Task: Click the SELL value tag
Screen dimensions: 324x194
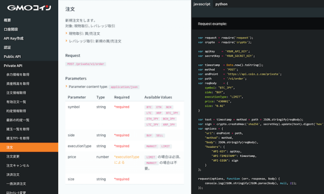Action: tap(160, 135)
